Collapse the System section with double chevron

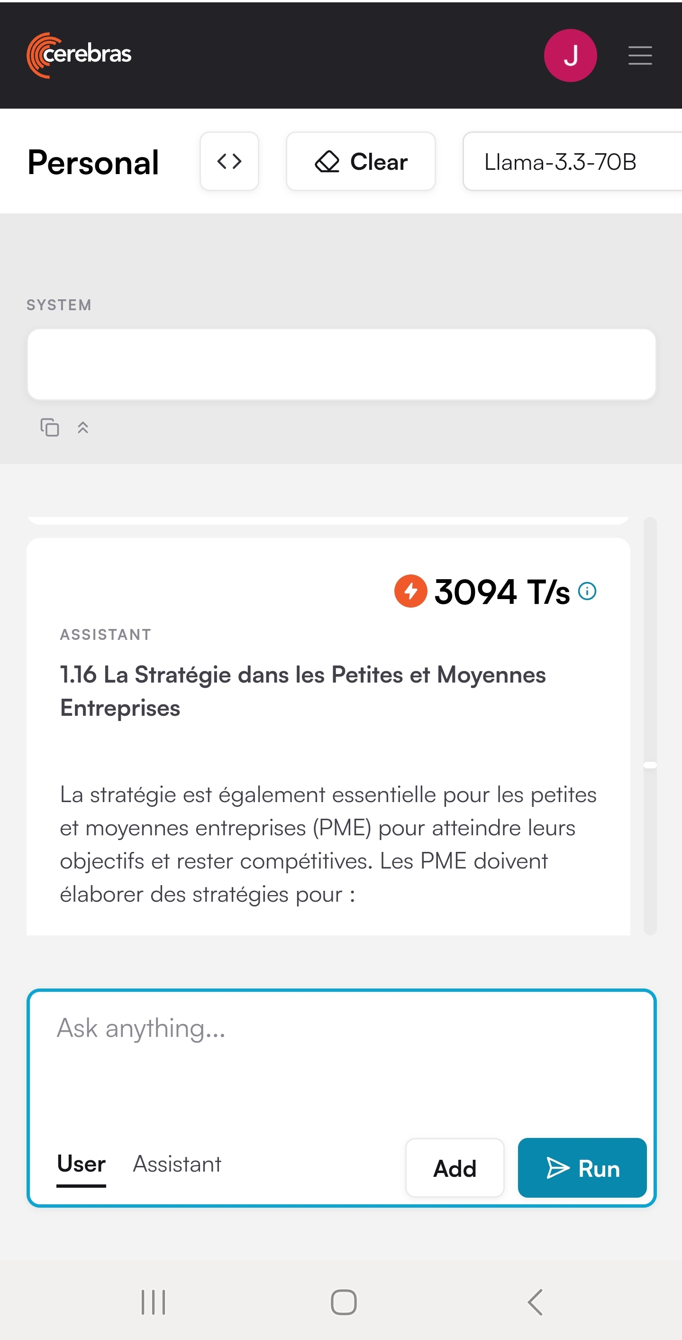(83, 427)
